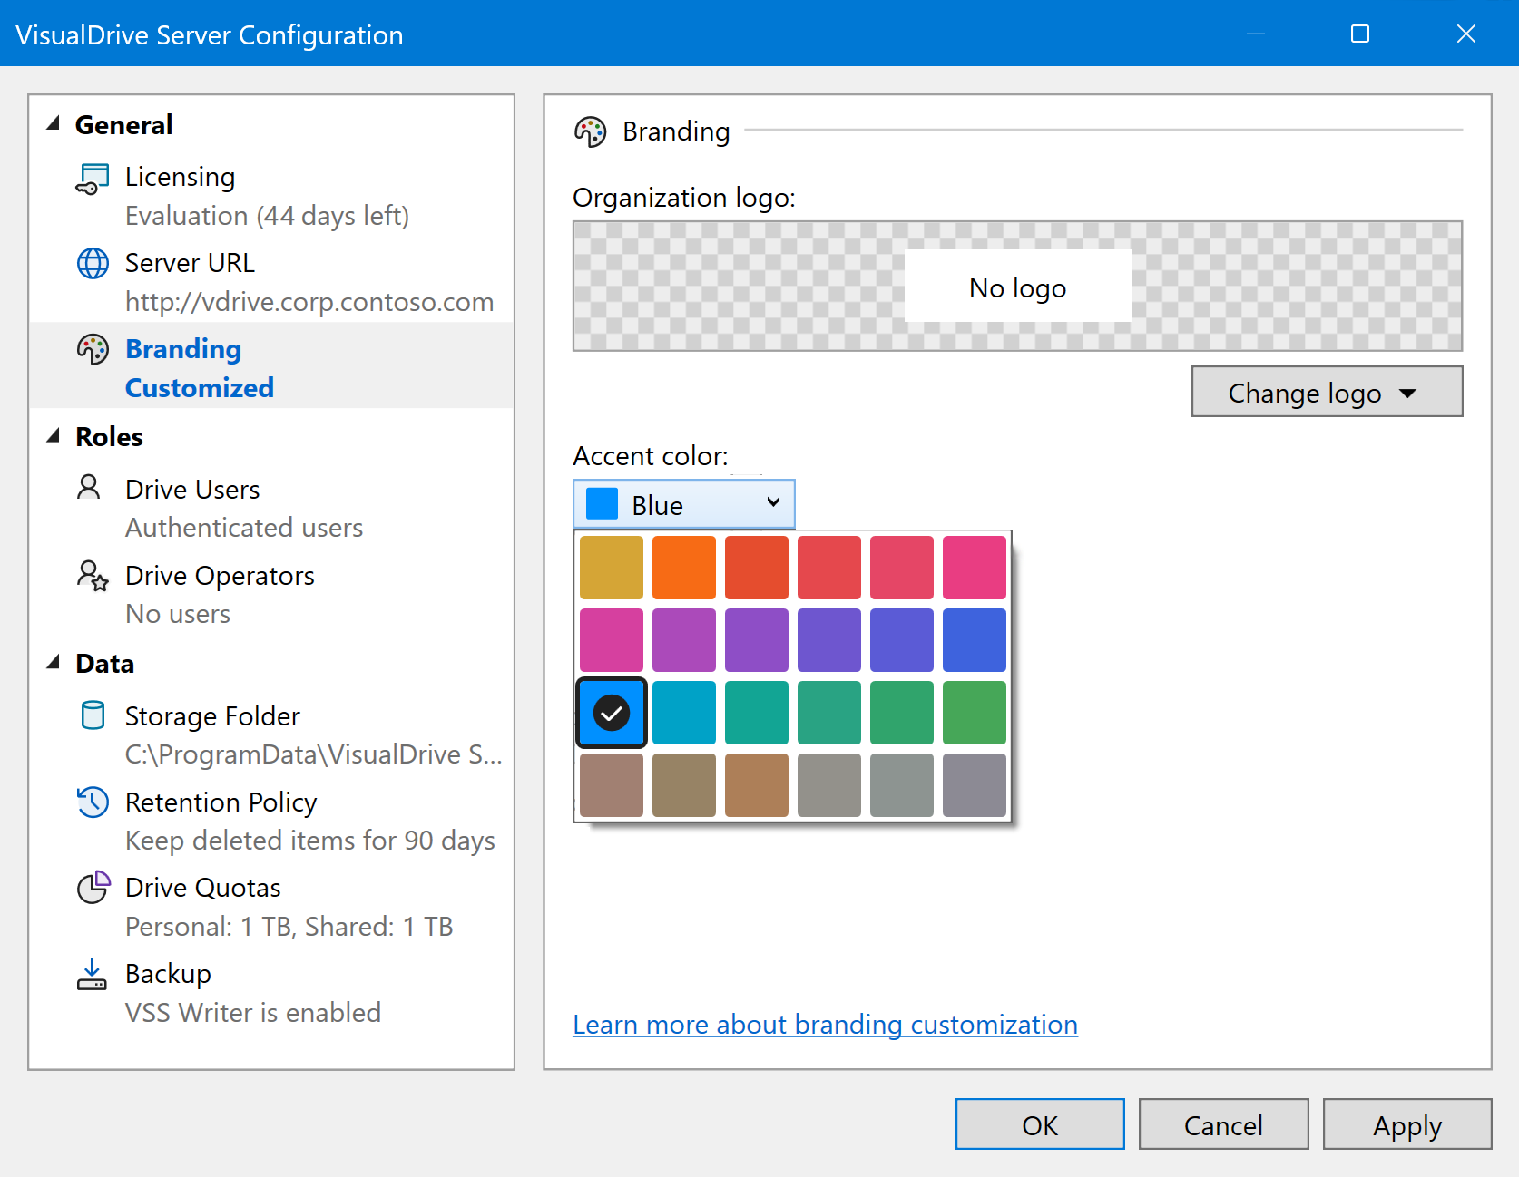Open the branding customization help link
This screenshot has width=1519, height=1177.
point(825,1025)
